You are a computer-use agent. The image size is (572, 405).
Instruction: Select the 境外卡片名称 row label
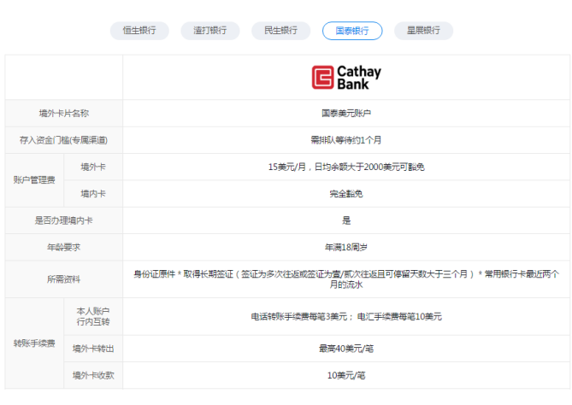(64, 114)
